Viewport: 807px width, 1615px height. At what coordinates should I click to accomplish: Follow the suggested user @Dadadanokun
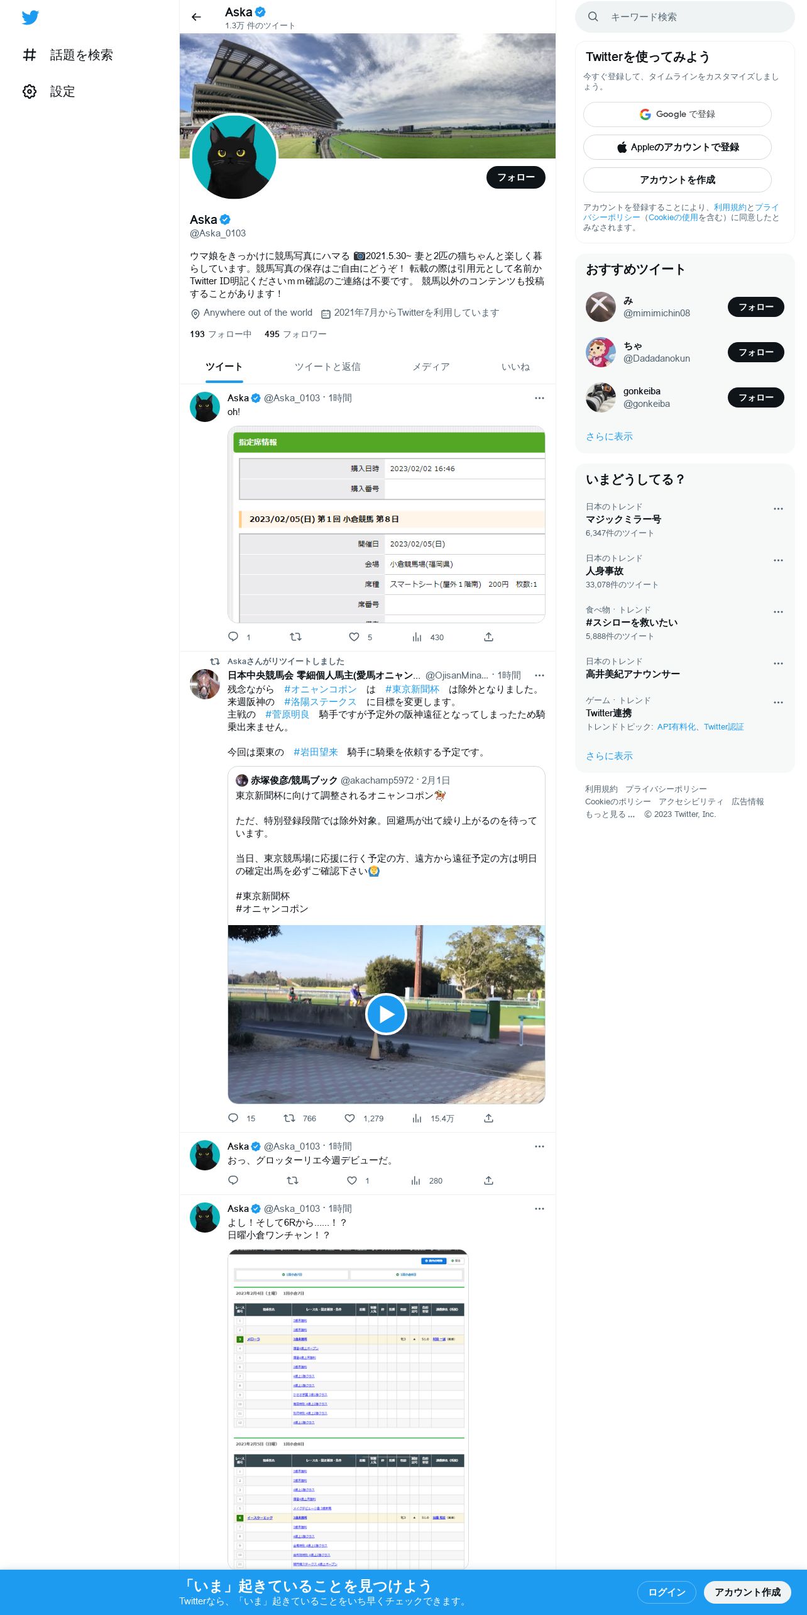[755, 352]
